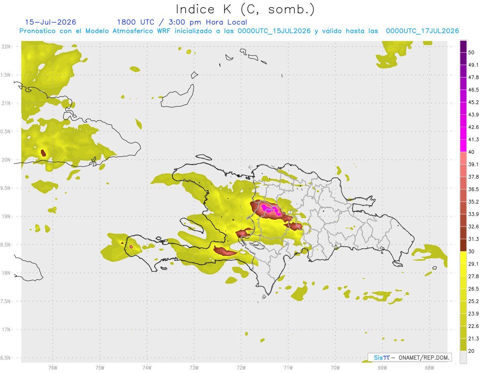Click the "37.8" color bar value
482x373 pixels.
(474, 177)
